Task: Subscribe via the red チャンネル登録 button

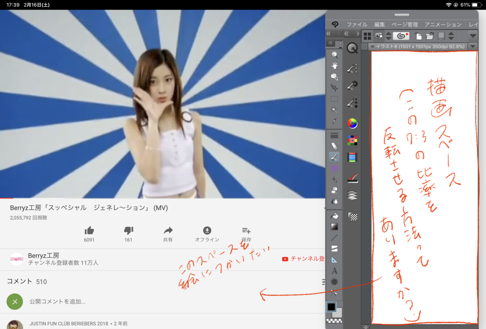Action: (303, 259)
